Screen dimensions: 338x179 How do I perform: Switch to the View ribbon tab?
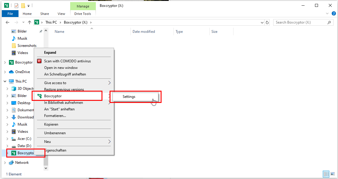point(62,14)
